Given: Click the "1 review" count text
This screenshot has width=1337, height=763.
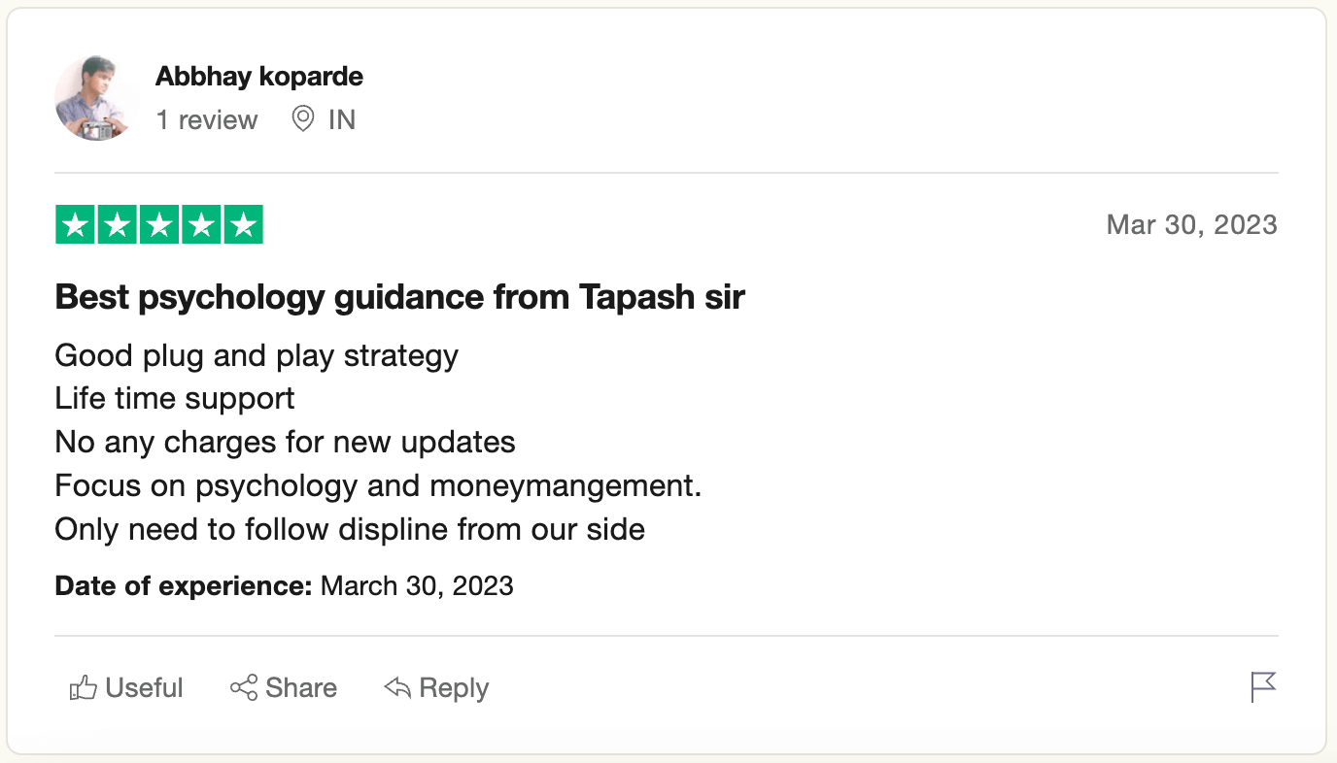Looking at the screenshot, I should [x=207, y=120].
